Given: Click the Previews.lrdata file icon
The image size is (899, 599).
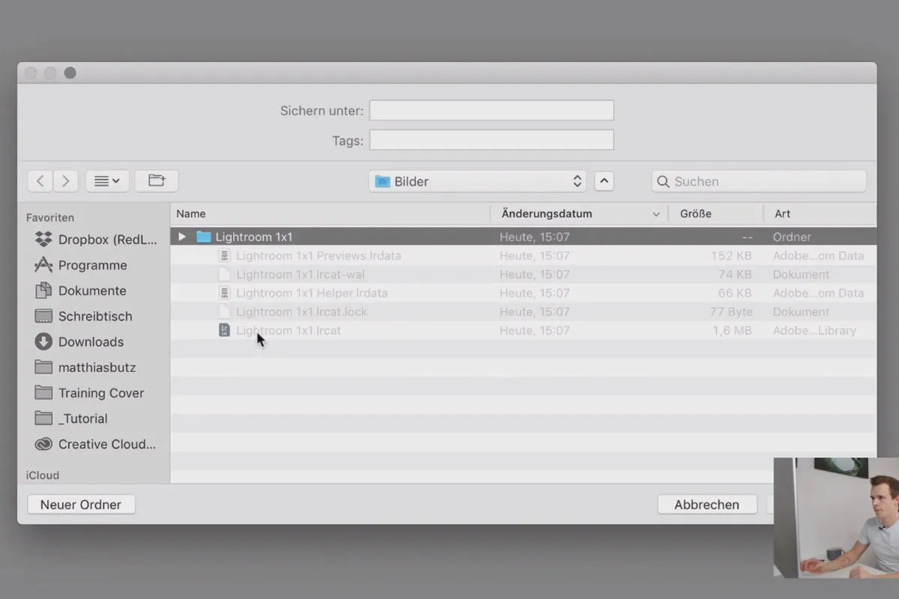Looking at the screenshot, I should (224, 255).
